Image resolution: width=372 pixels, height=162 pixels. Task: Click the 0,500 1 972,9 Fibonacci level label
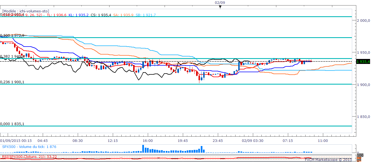(12, 35)
